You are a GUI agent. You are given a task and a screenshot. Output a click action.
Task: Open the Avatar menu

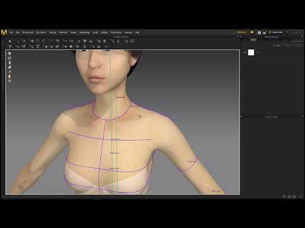(x=73, y=32)
